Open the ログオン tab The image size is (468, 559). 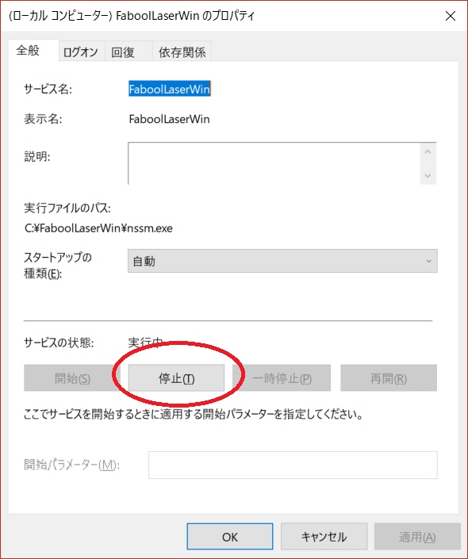pyautogui.click(x=82, y=52)
